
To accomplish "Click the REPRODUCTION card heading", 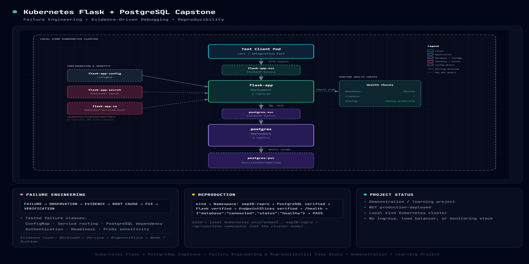I will pos(217,195).
